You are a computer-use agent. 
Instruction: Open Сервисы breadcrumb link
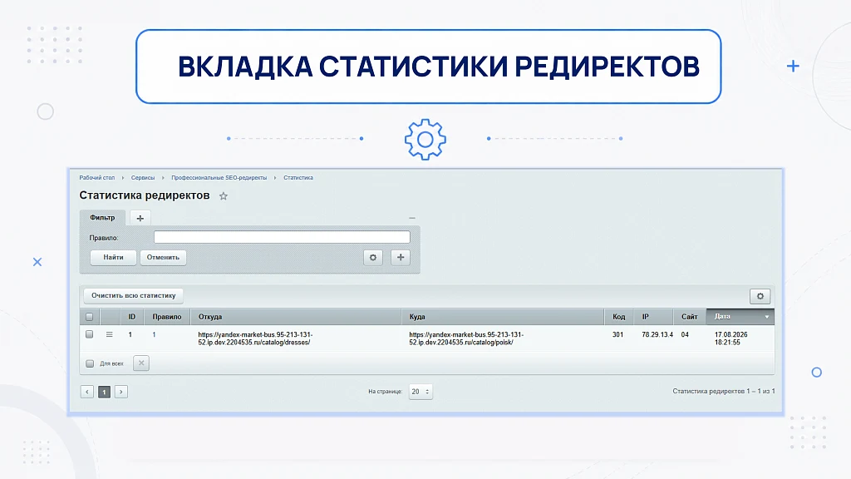pyautogui.click(x=143, y=178)
